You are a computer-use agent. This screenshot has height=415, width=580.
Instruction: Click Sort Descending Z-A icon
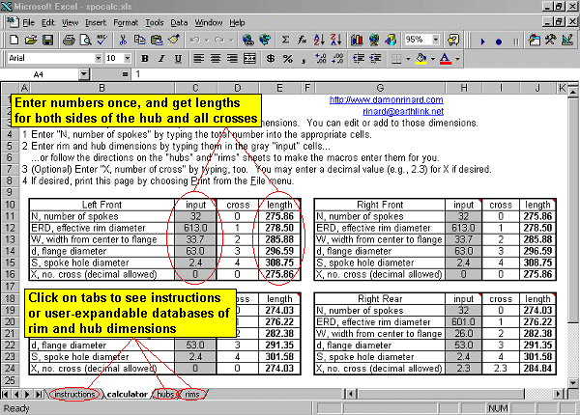click(335, 40)
